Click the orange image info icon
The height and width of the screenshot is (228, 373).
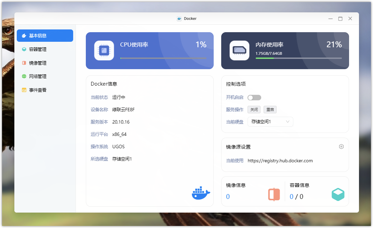(274, 194)
